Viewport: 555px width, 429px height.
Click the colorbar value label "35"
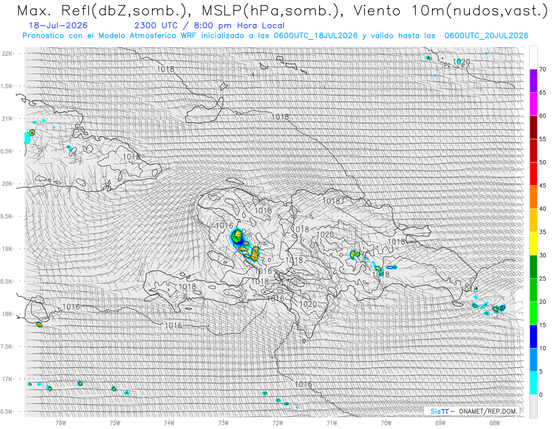click(x=543, y=232)
